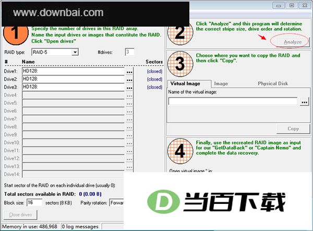Open the RAID type dropdown arrow

click(x=75, y=52)
